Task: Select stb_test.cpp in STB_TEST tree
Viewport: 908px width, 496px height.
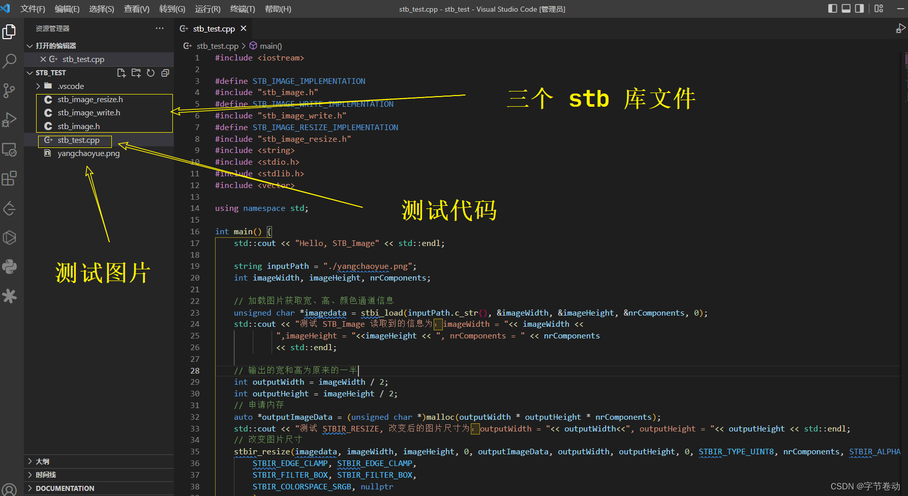Action: 78,140
